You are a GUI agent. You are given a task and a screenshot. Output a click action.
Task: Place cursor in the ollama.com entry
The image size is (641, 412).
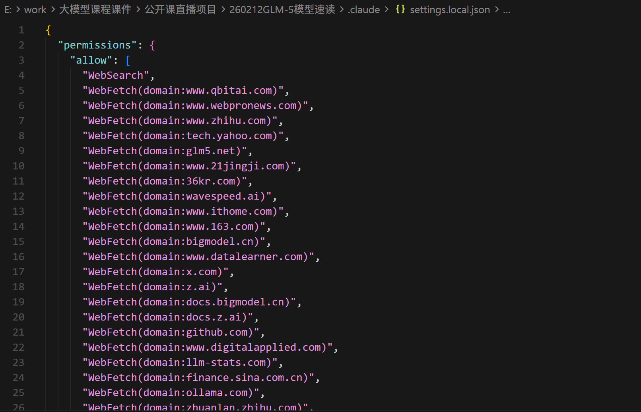tap(171, 393)
